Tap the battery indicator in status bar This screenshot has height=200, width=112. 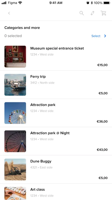[x=107, y=3]
